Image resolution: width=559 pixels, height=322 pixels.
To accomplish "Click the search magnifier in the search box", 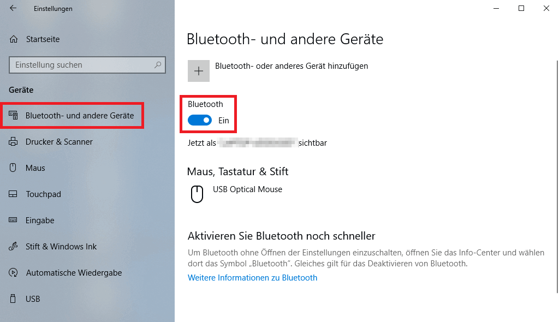I will pos(158,64).
